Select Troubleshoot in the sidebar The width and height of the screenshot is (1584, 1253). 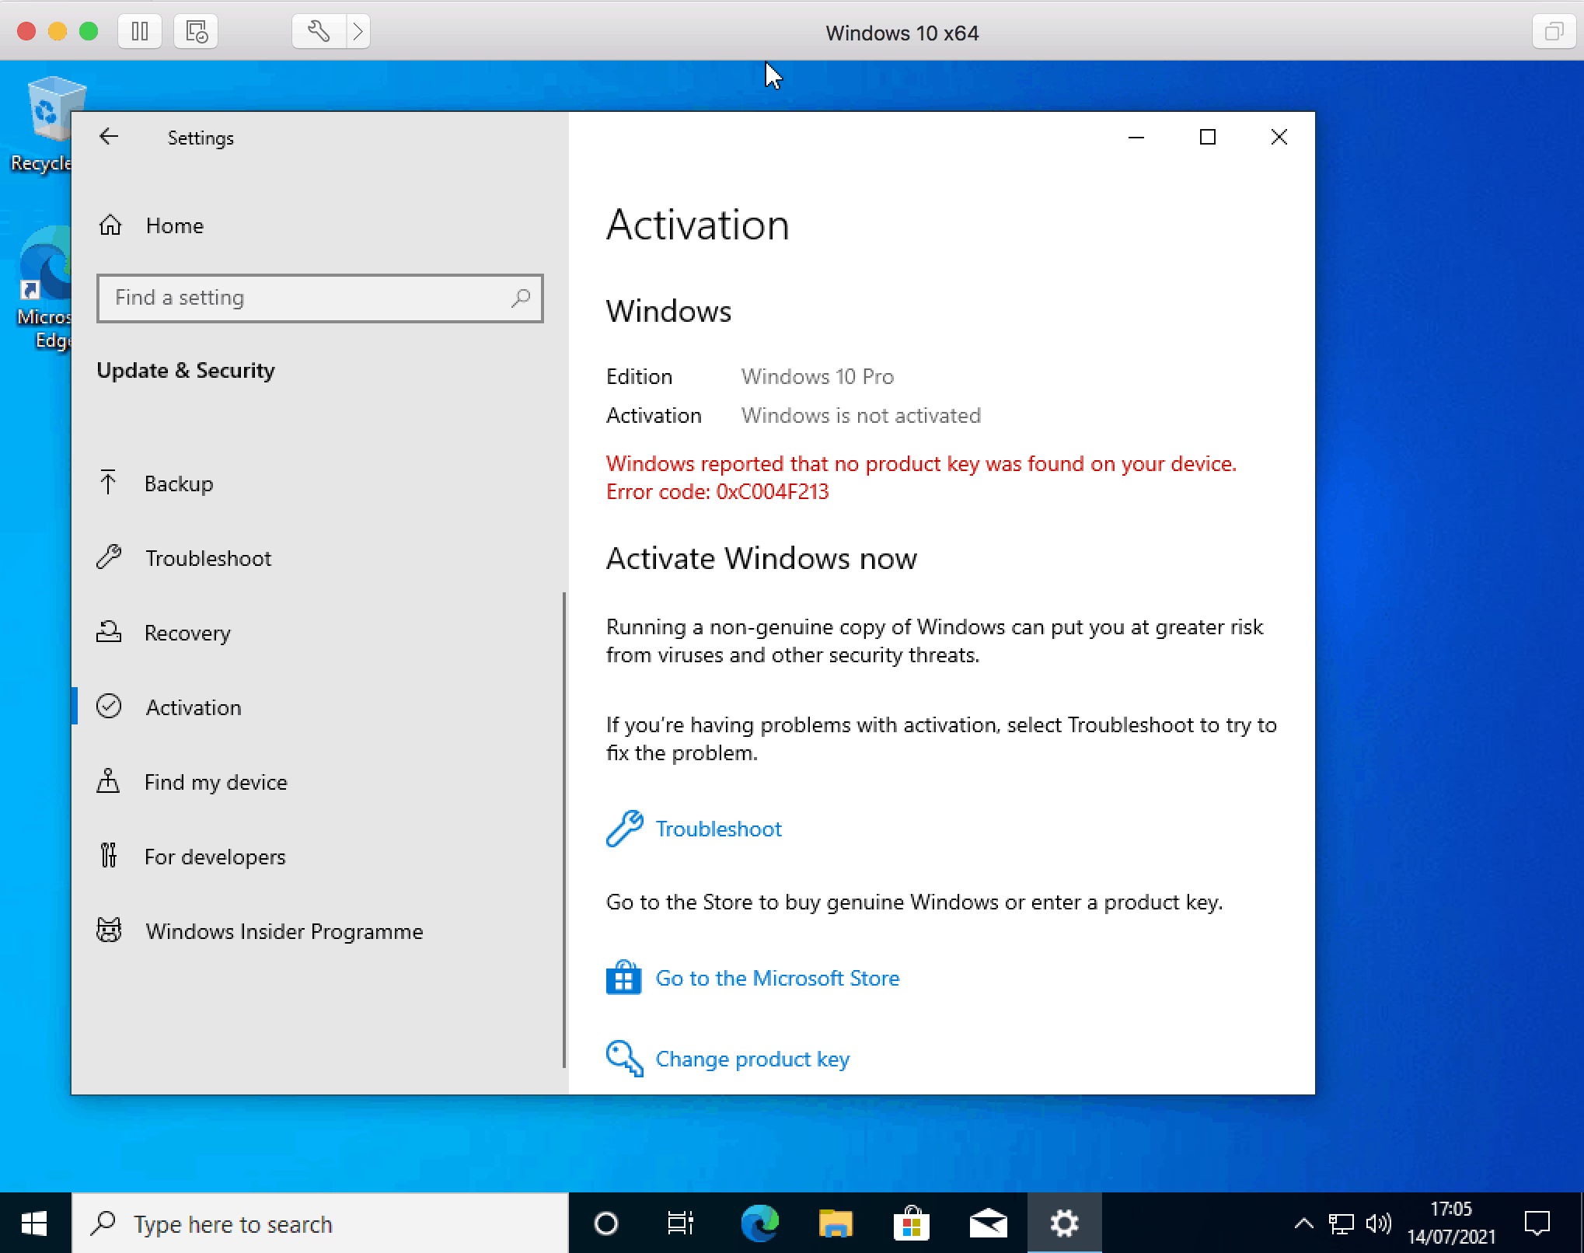(208, 558)
